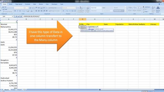Open the Developer ribbon tab

coord(54,4)
